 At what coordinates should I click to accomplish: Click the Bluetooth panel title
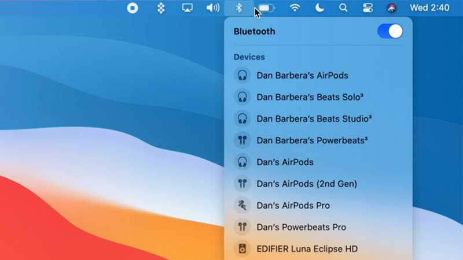click(254, 31)
